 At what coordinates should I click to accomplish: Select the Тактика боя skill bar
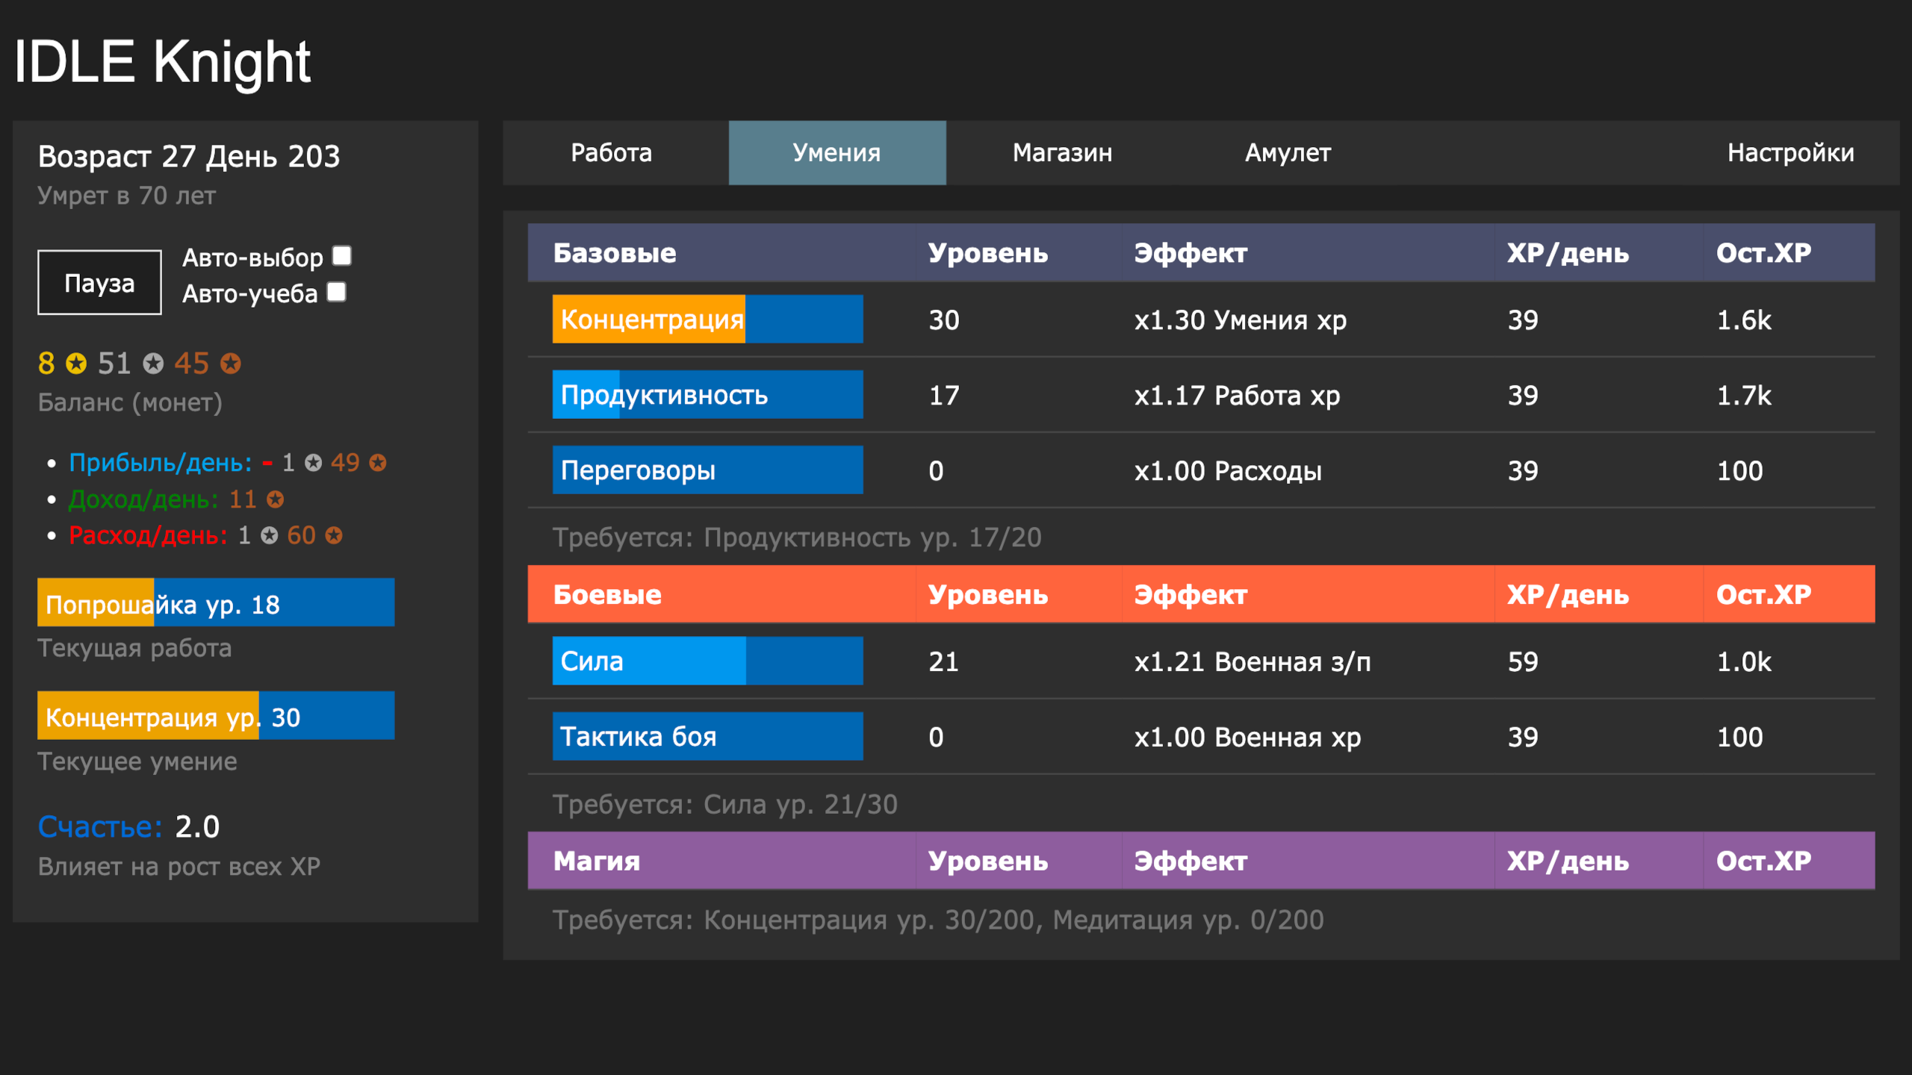pos(707,736)
